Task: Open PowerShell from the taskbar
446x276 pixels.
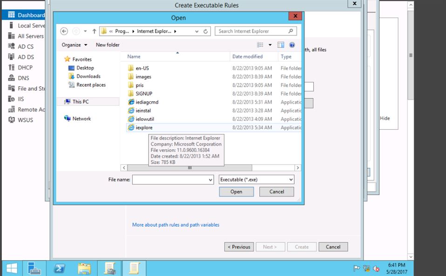Action: pyautogui.click(x=60, y=268)
